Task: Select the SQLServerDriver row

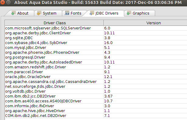Action: [96, 28]
